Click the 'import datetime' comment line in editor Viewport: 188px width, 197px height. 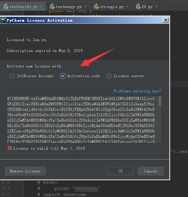point(62,194)
